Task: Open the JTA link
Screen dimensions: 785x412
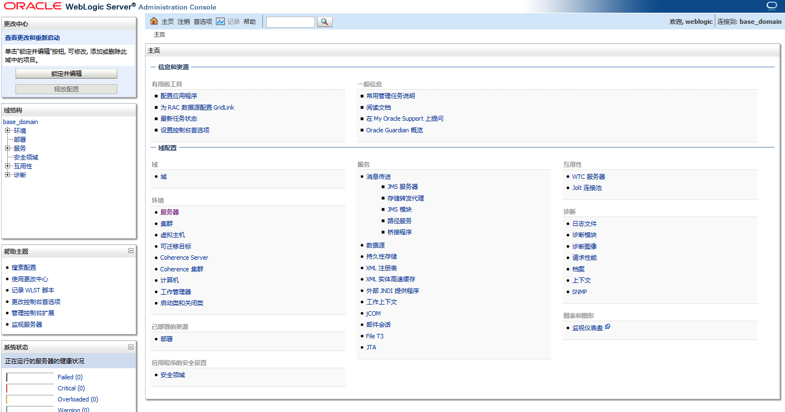Action: click(371, 347)
